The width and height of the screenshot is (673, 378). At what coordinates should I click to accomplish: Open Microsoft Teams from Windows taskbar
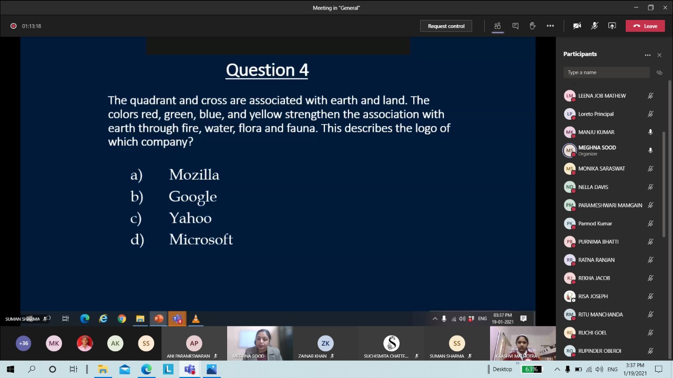click(x=190, y=369)
